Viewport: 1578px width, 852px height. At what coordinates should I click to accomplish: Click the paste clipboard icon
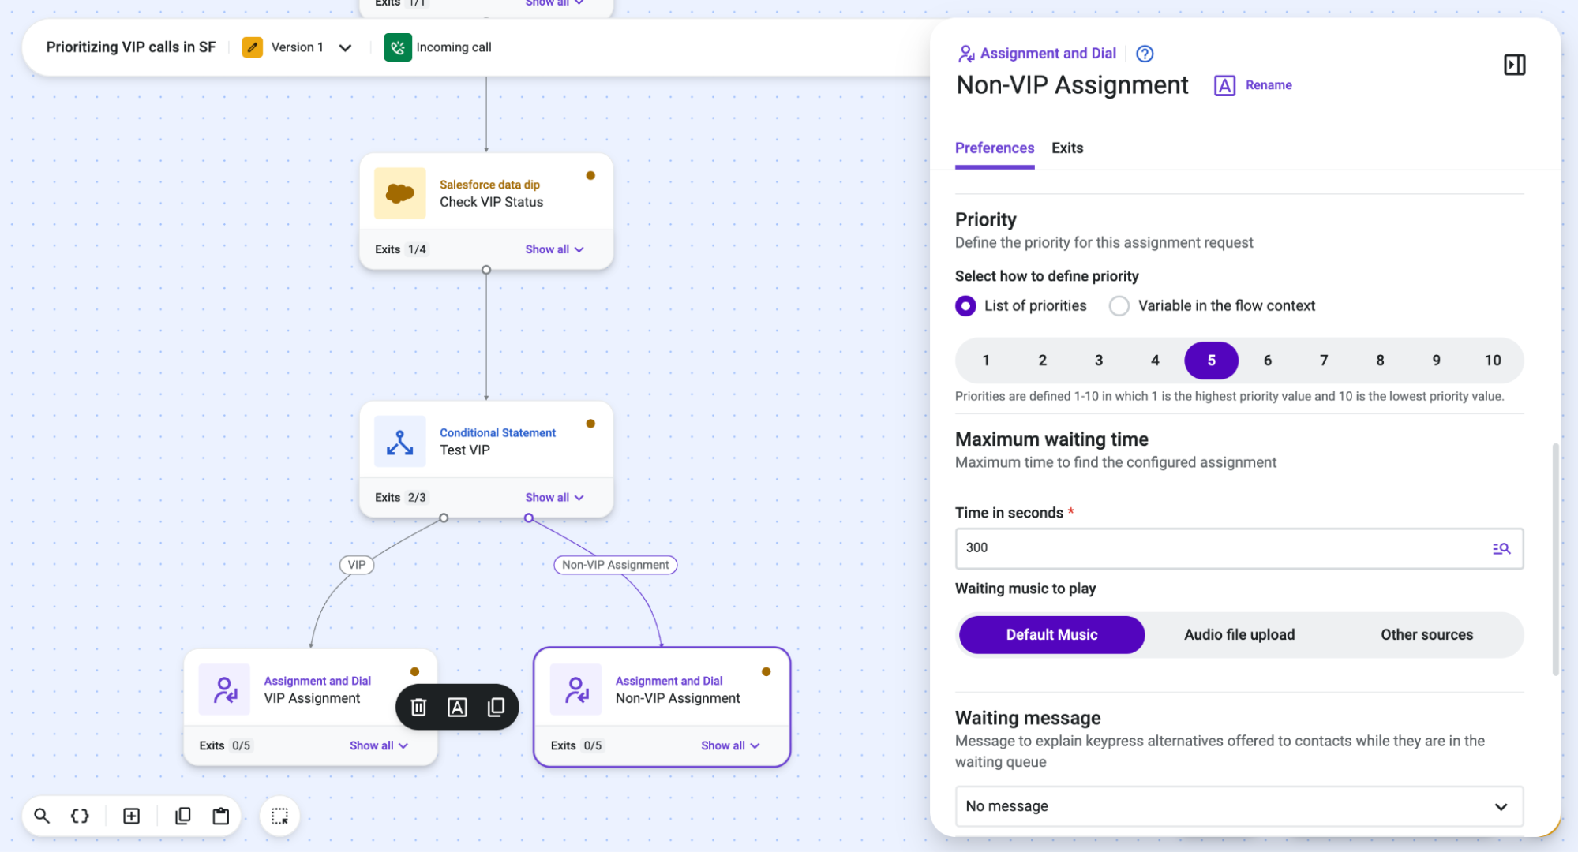coord(220,816)
